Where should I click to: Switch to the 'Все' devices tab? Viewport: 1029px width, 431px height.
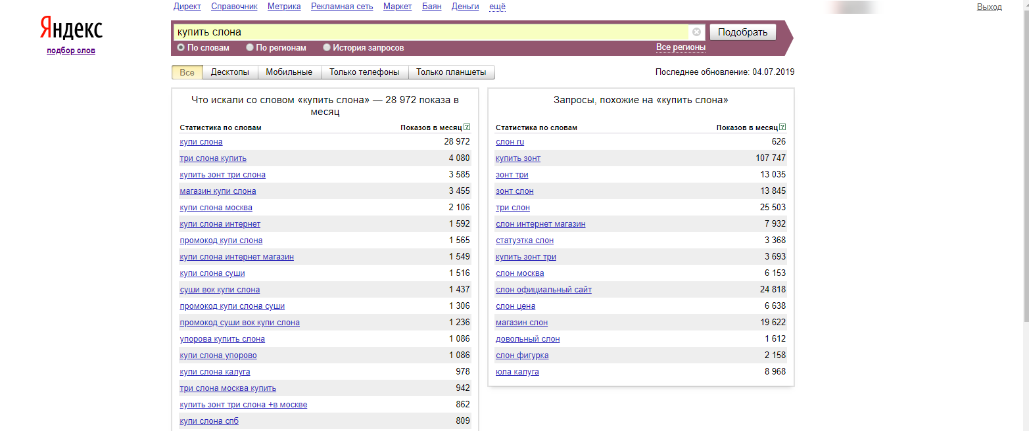pyautogui.click(x=187, y=72)
